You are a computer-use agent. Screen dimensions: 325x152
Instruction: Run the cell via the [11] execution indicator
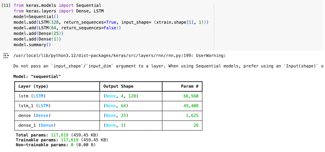(x=6, y=5)
